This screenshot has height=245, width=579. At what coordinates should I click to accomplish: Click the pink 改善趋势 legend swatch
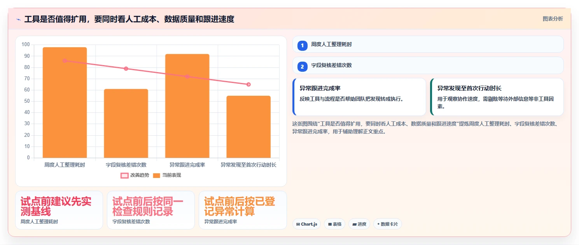[x=124, y=175]
